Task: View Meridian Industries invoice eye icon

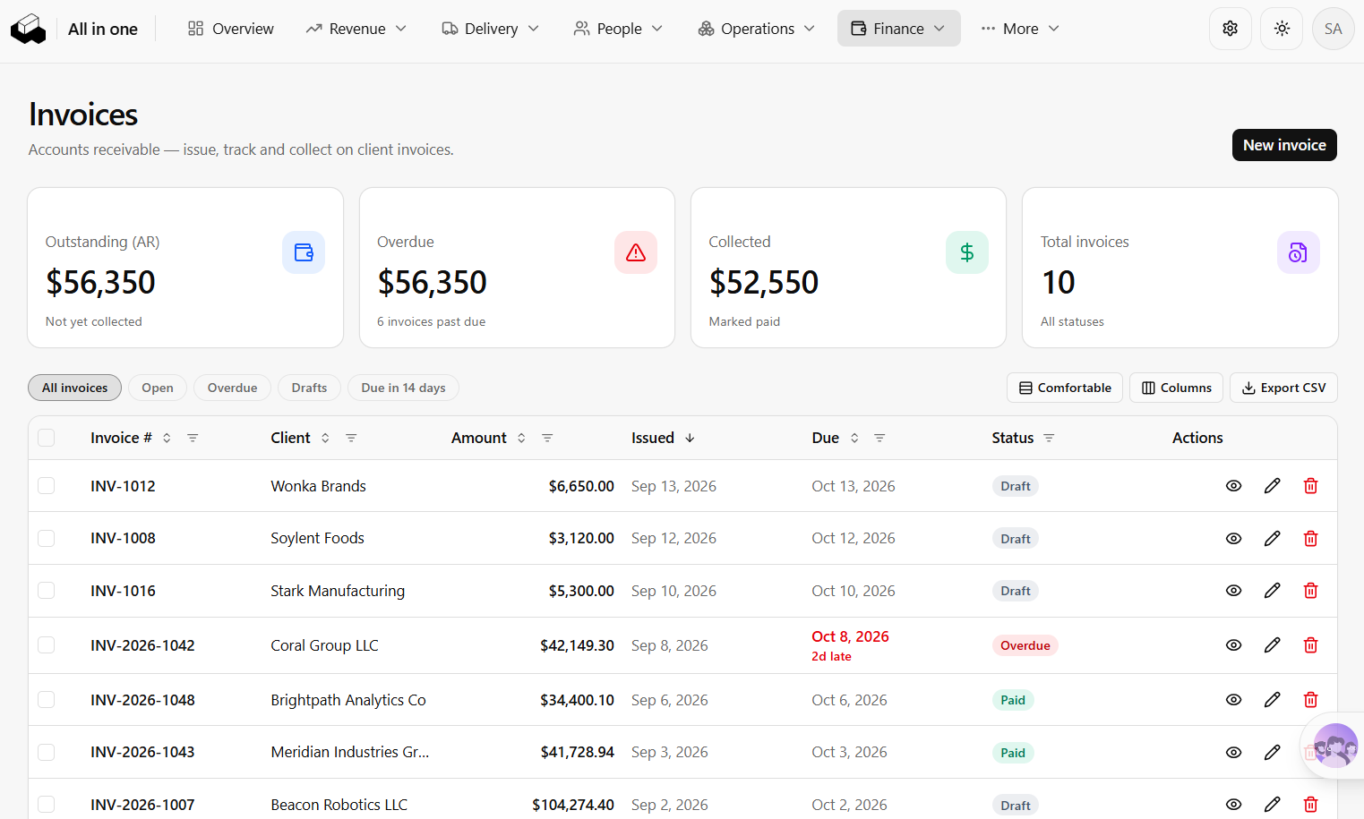Action: click(x=1233, y=753)
